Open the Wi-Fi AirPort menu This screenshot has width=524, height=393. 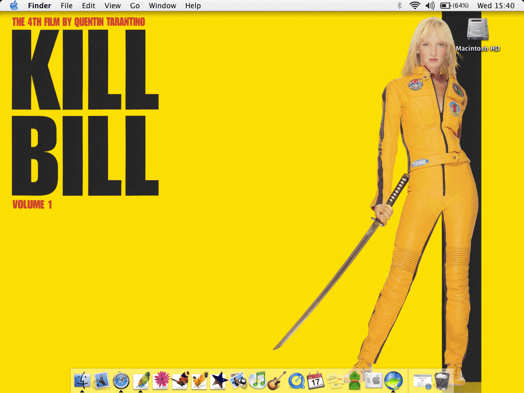[414, 5]
